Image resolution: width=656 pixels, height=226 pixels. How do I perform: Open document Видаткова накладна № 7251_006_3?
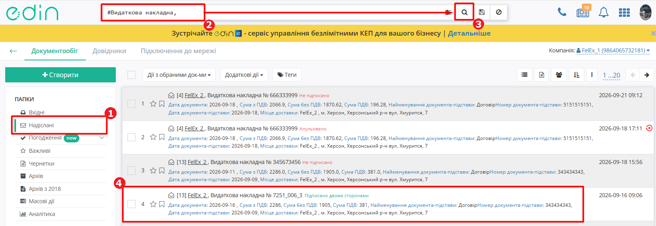(x=256, y=195)
